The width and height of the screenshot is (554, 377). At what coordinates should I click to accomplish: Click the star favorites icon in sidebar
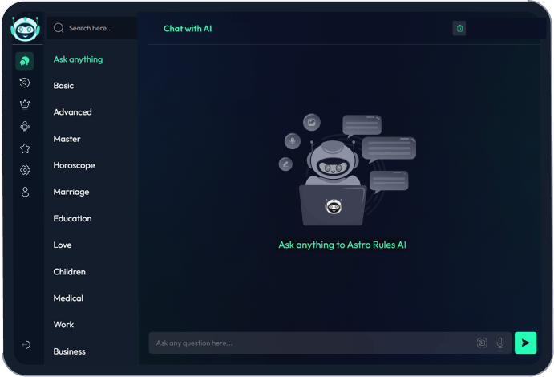click(x=25, y=148)
